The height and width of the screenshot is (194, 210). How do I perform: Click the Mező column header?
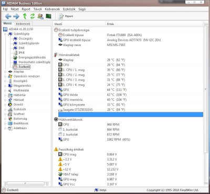pyautogui.click(x=79, y=24)
